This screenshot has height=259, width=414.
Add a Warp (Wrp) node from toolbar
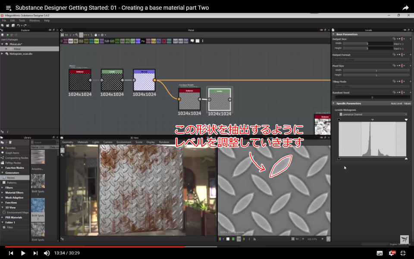(169, 41)
